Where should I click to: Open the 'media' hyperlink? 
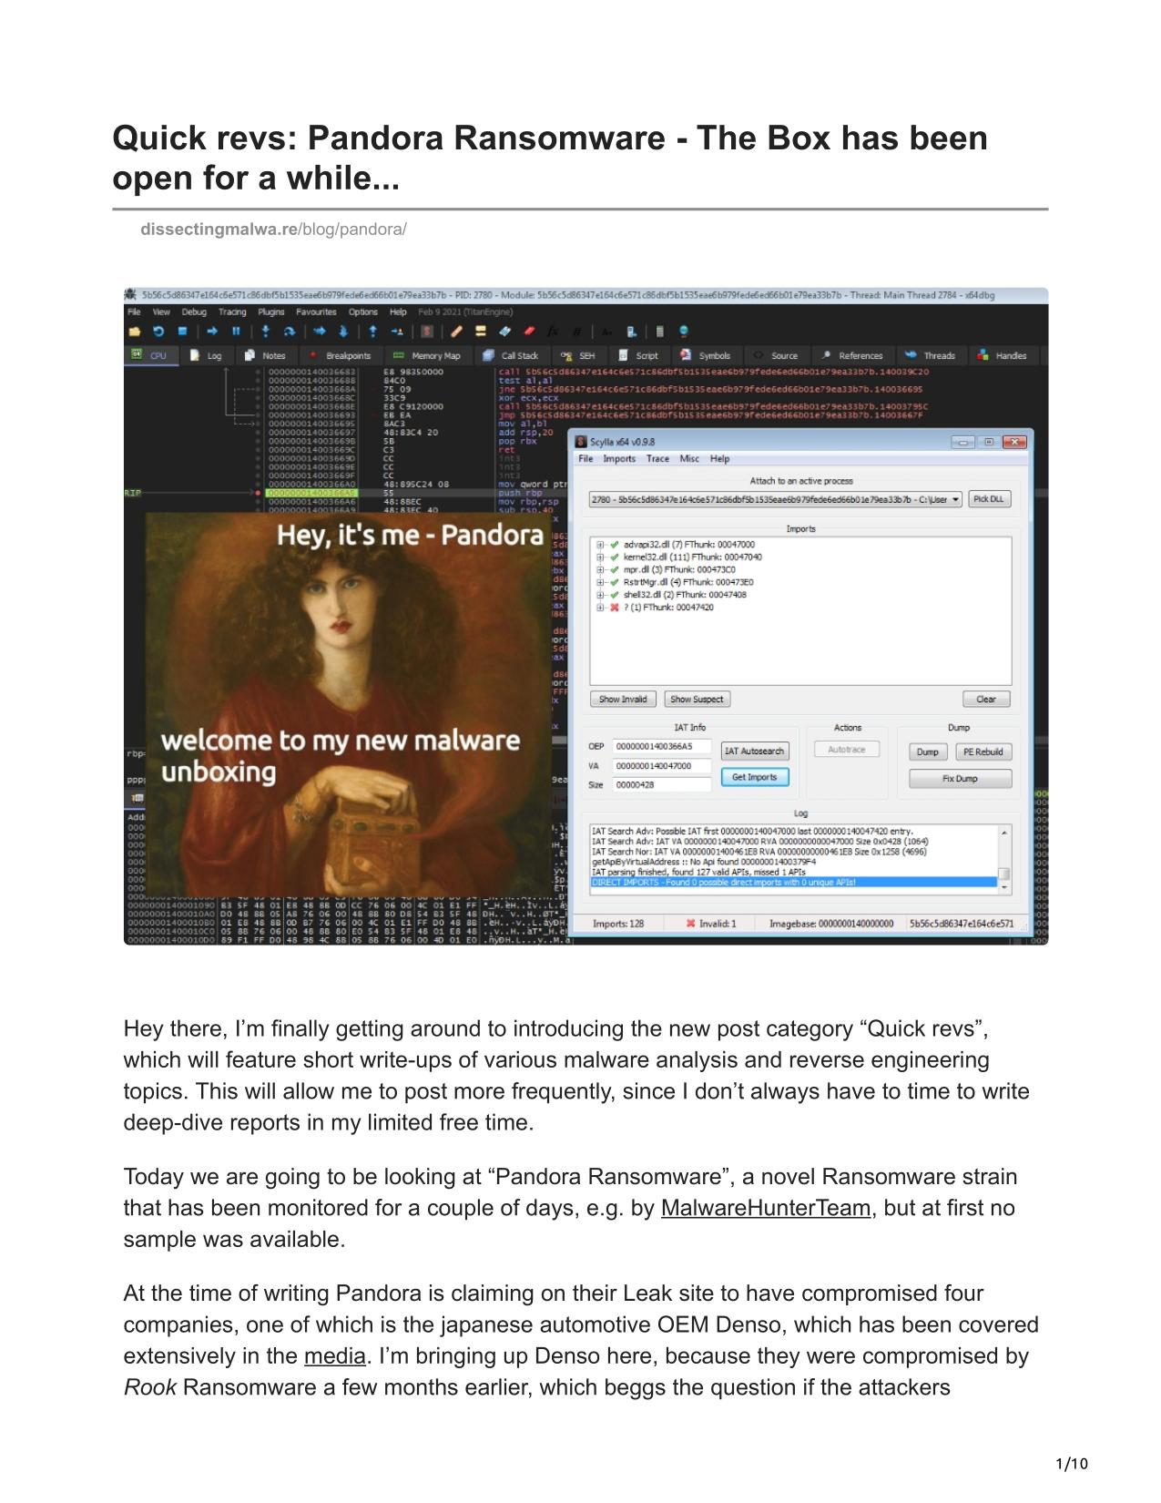[x=335, y=1355]
